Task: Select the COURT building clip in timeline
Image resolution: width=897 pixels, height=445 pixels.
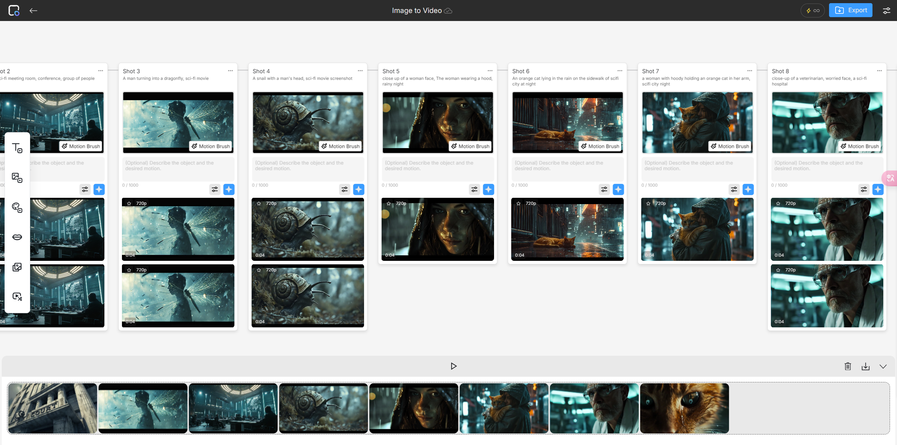Action: click(53, 408)
